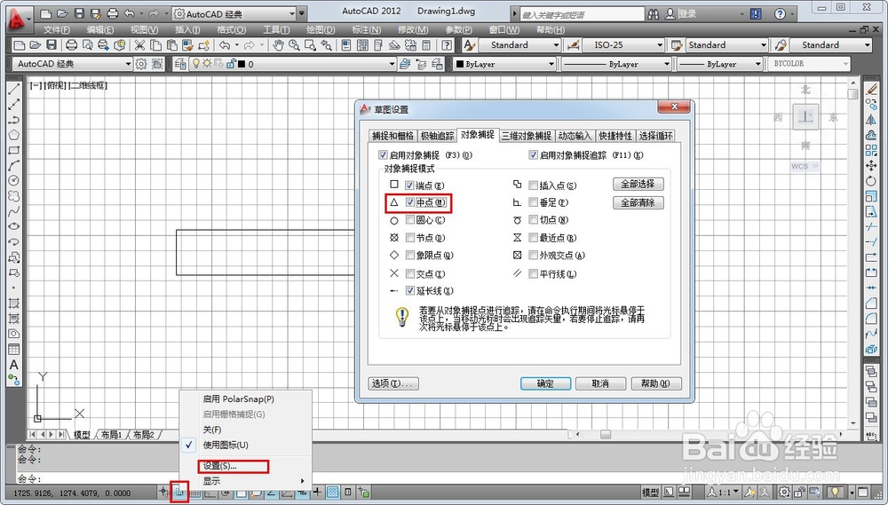This screenshot has width=888, height=505.
Task: Switch to the 动态输入 tab
Action: [575, 136]
